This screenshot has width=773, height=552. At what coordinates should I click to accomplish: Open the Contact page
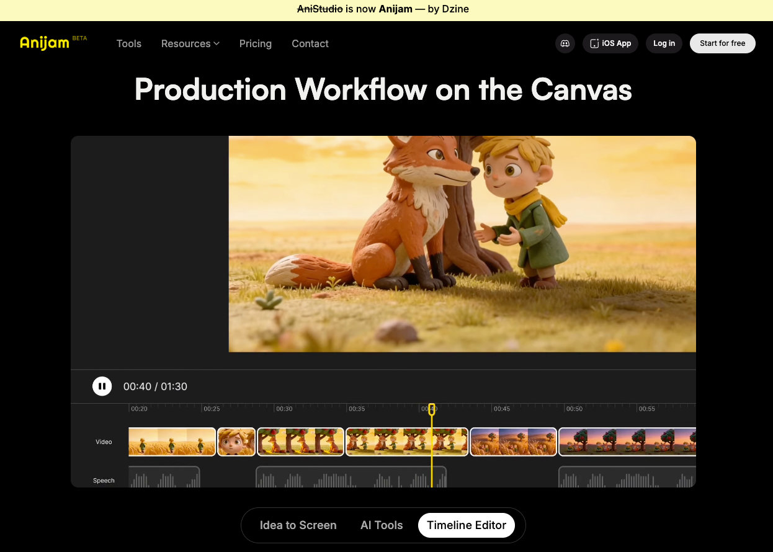tap(310, 43)
